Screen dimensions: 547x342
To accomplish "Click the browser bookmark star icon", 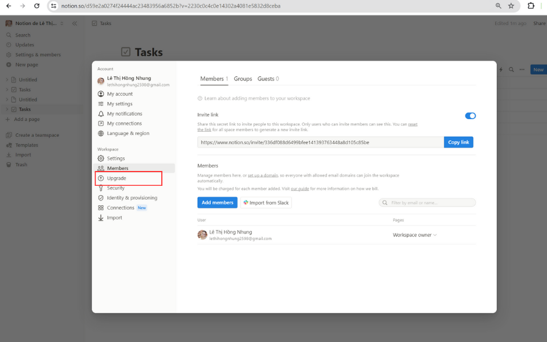I will click(511, 6).
